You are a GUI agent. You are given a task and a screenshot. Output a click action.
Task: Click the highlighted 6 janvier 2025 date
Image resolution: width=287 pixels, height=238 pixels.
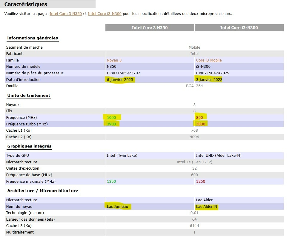(x=120, y=79)
